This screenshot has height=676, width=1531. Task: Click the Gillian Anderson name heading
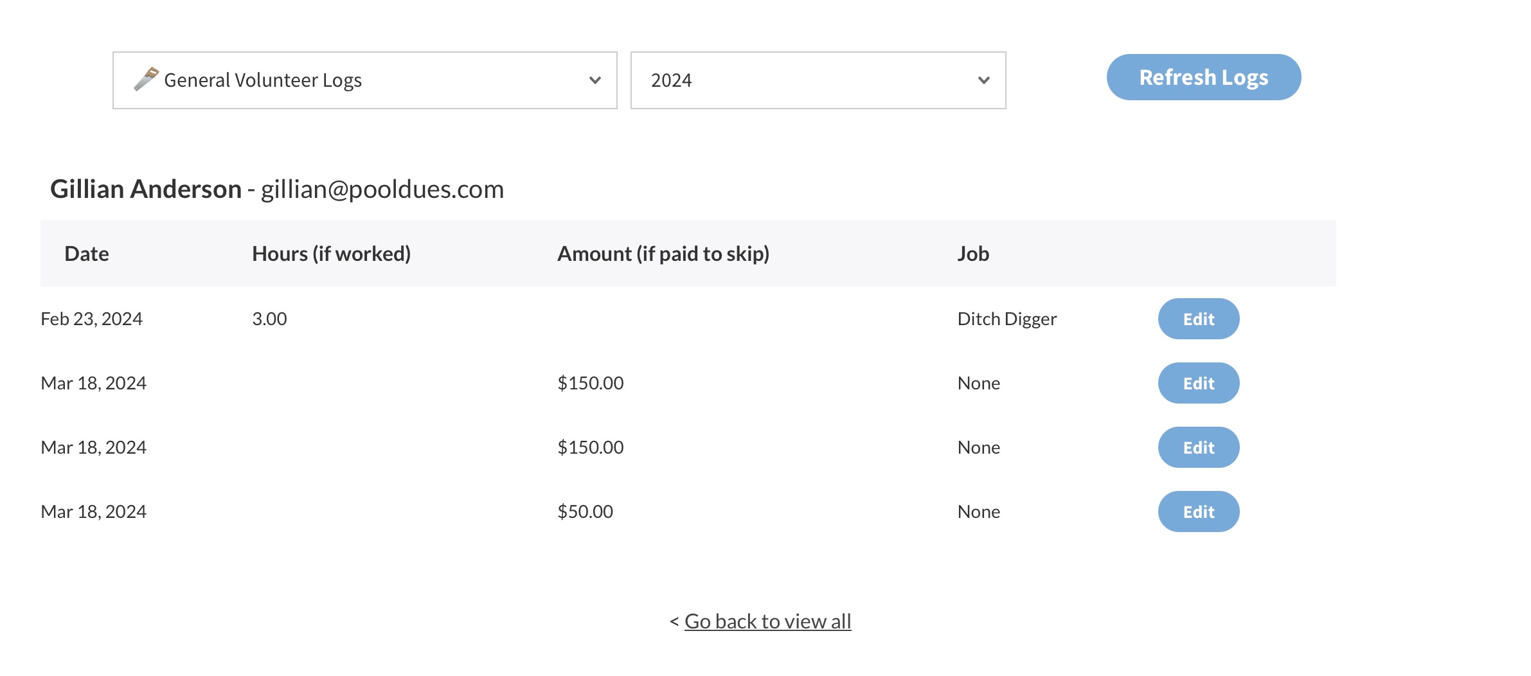pyautogui.click(x=146, y=189)
